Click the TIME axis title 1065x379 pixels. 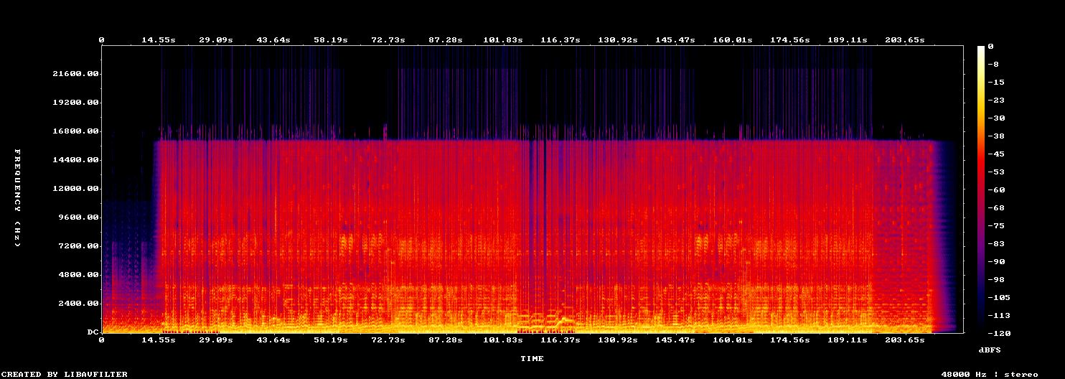pos(532,358)
